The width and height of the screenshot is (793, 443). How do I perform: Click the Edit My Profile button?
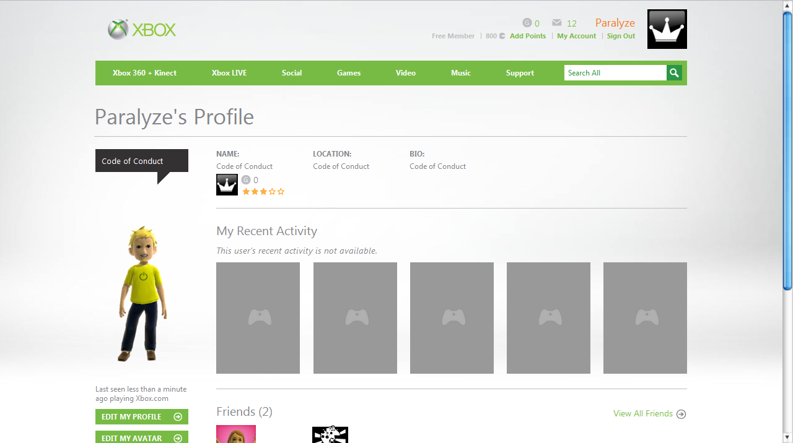pos(142,417)
